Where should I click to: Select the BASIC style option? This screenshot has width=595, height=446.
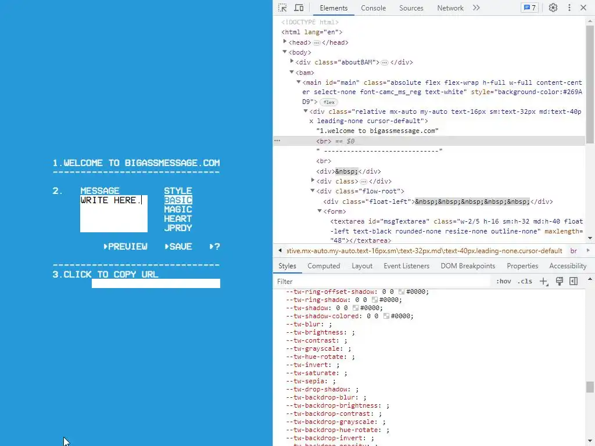pyautogui.click(x=178, y=200)
